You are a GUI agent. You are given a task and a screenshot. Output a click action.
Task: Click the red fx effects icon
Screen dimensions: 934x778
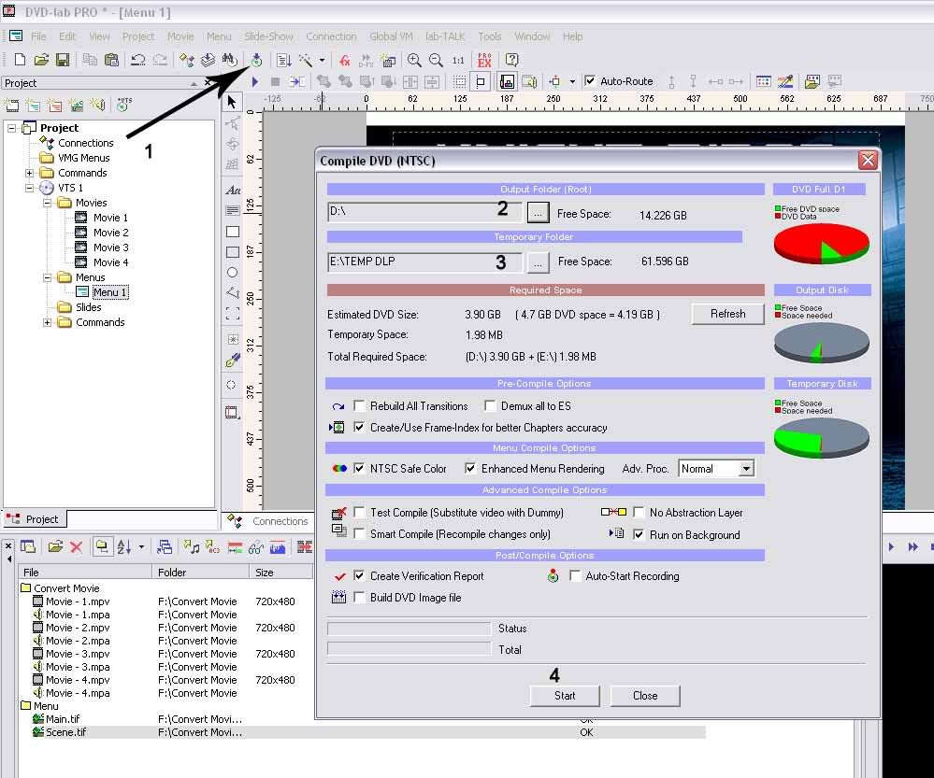(x=344, y=60)
